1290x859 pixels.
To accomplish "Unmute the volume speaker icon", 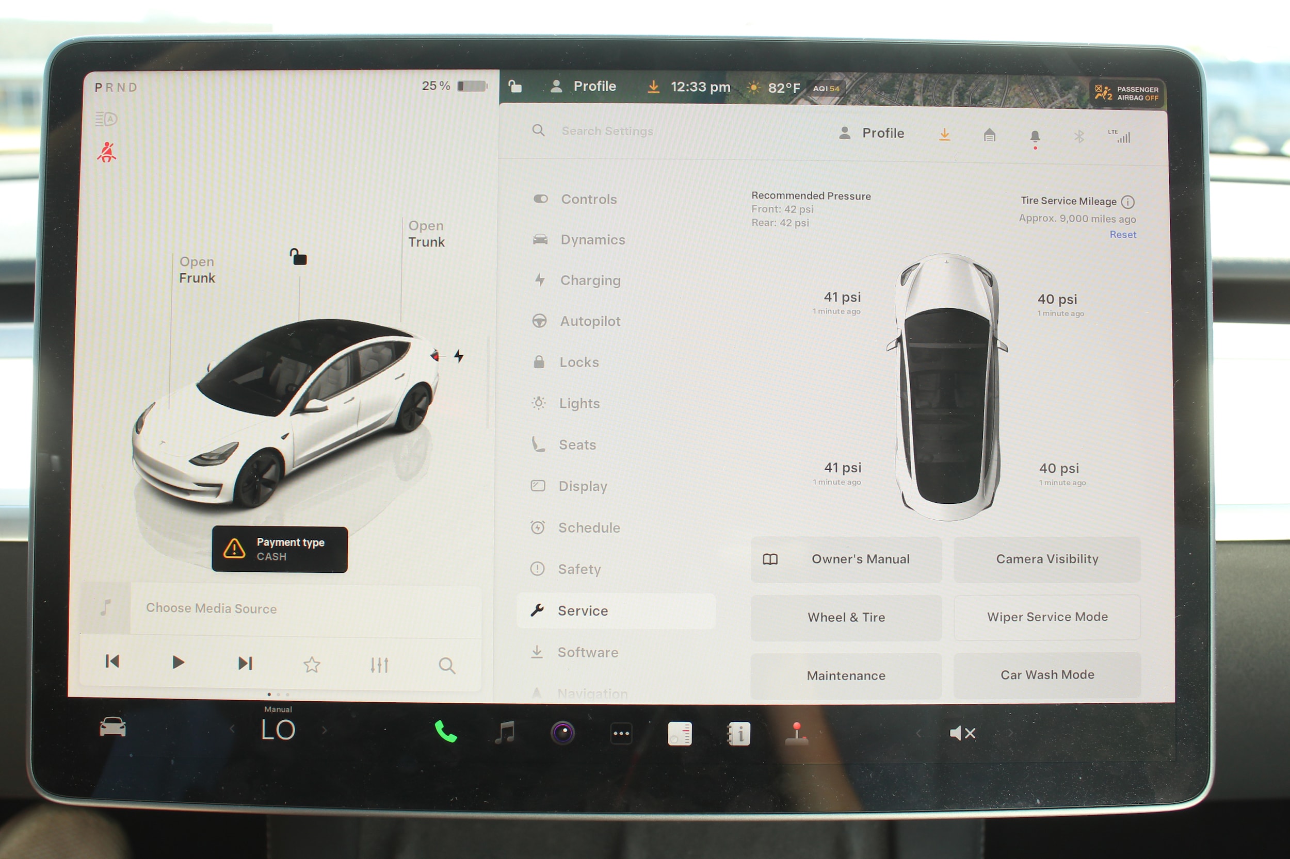I will pos(962,733).
